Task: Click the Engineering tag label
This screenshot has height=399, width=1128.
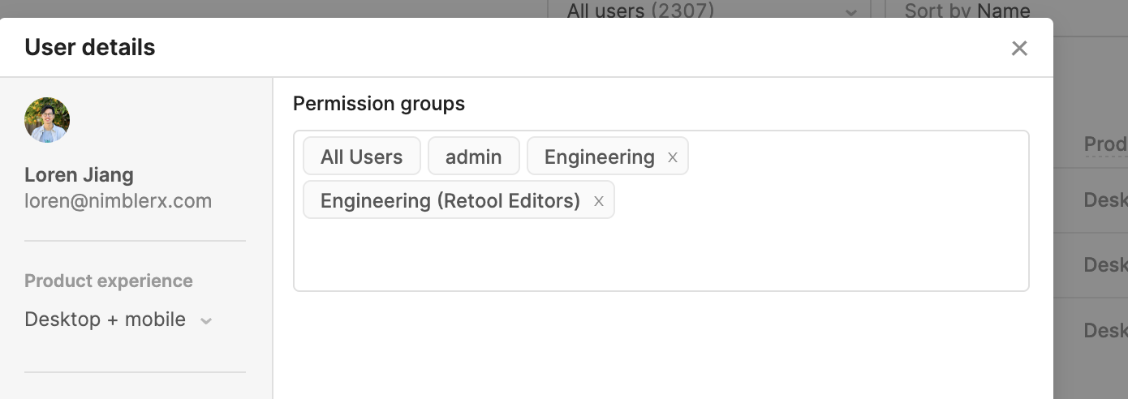Action: point(599,157)
